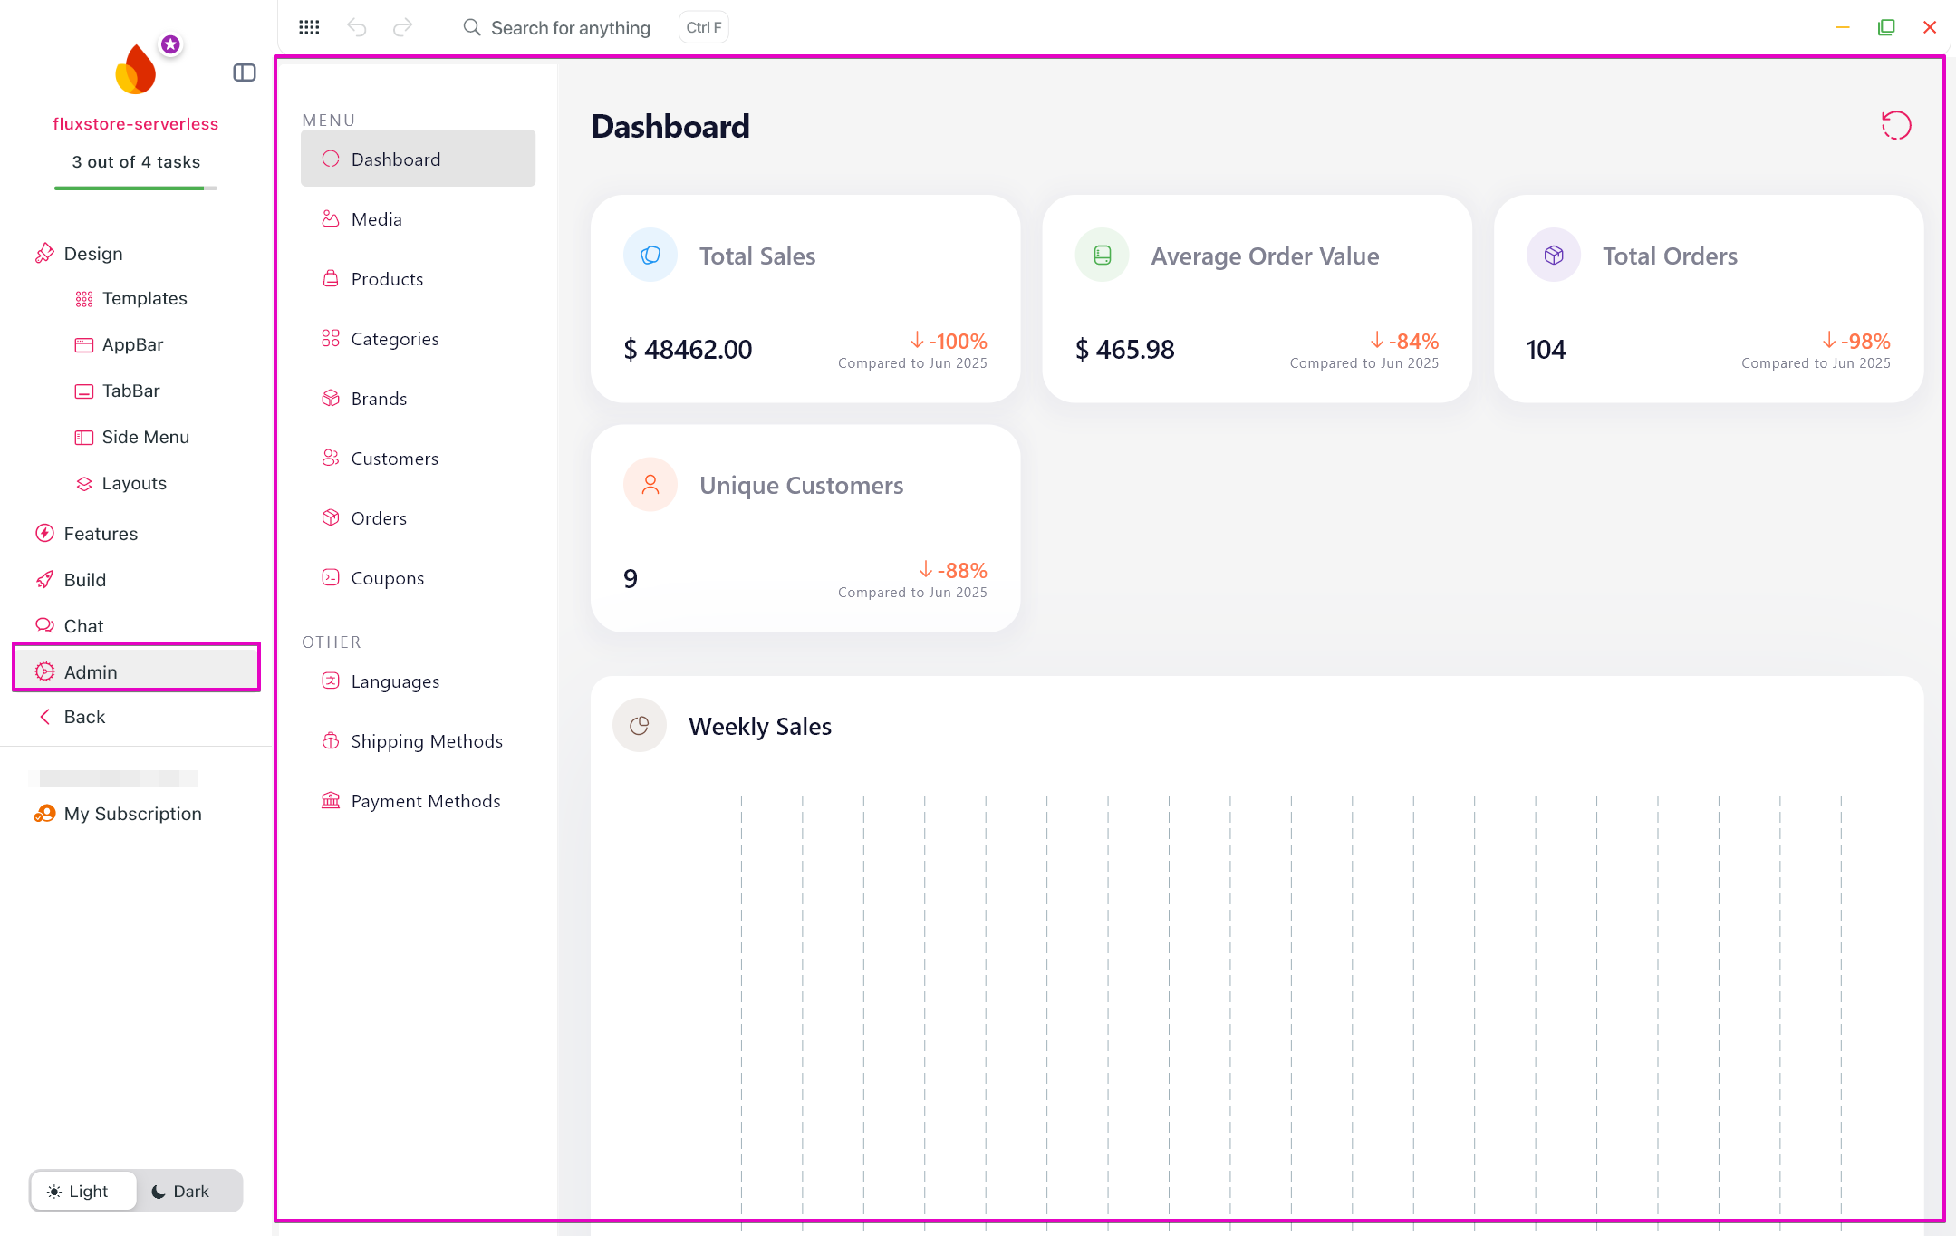Click the Total Sales card icon
The image size is (1956, 1236).
tap(650, 256)
